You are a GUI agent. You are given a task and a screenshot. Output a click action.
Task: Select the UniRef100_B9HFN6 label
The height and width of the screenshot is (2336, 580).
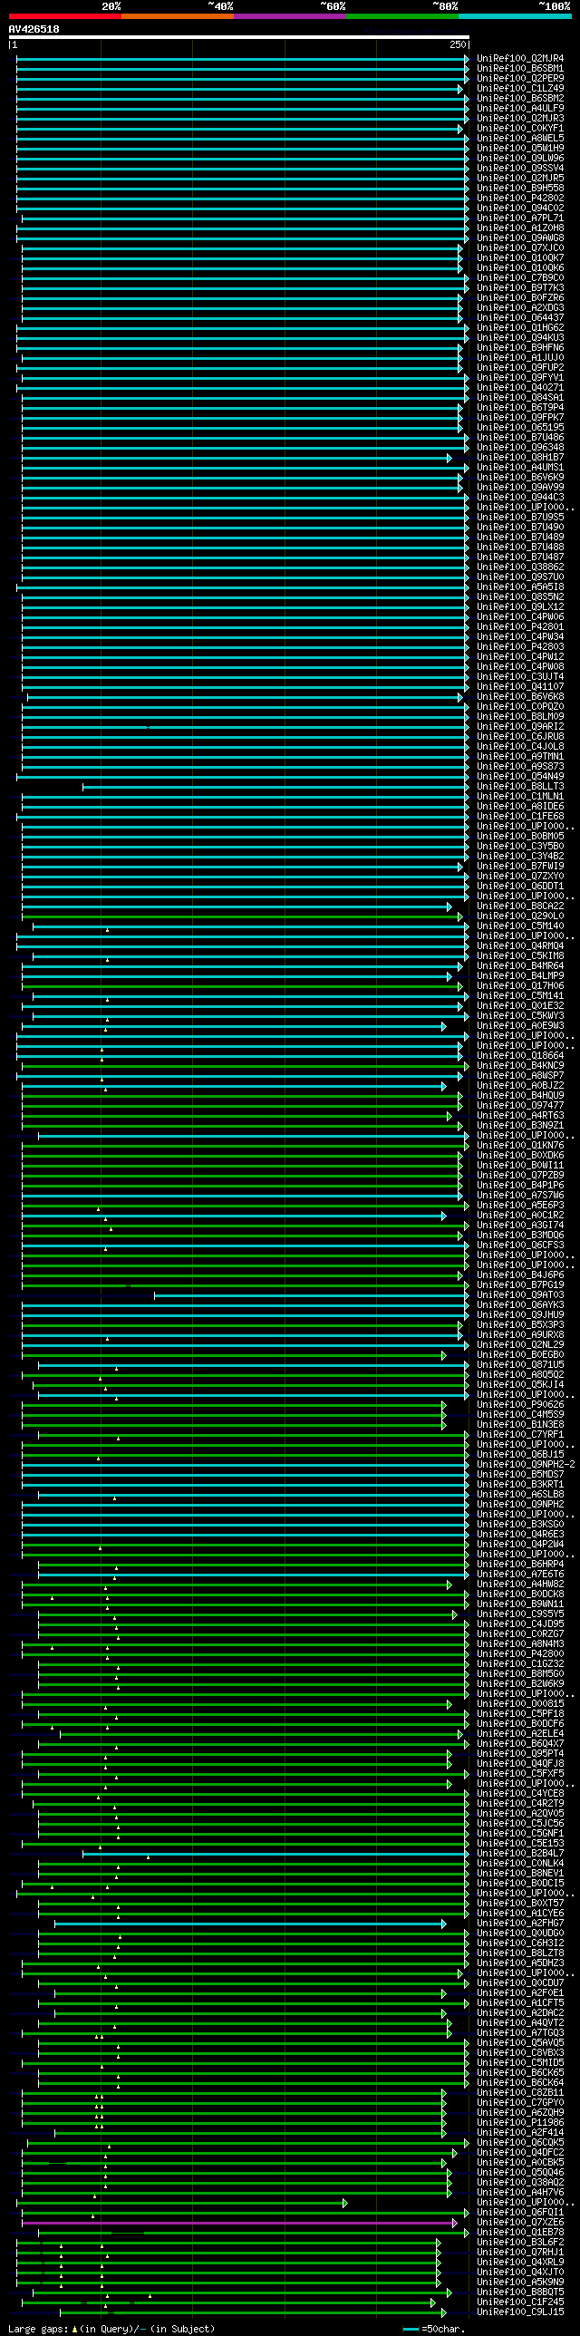point(520,348)
